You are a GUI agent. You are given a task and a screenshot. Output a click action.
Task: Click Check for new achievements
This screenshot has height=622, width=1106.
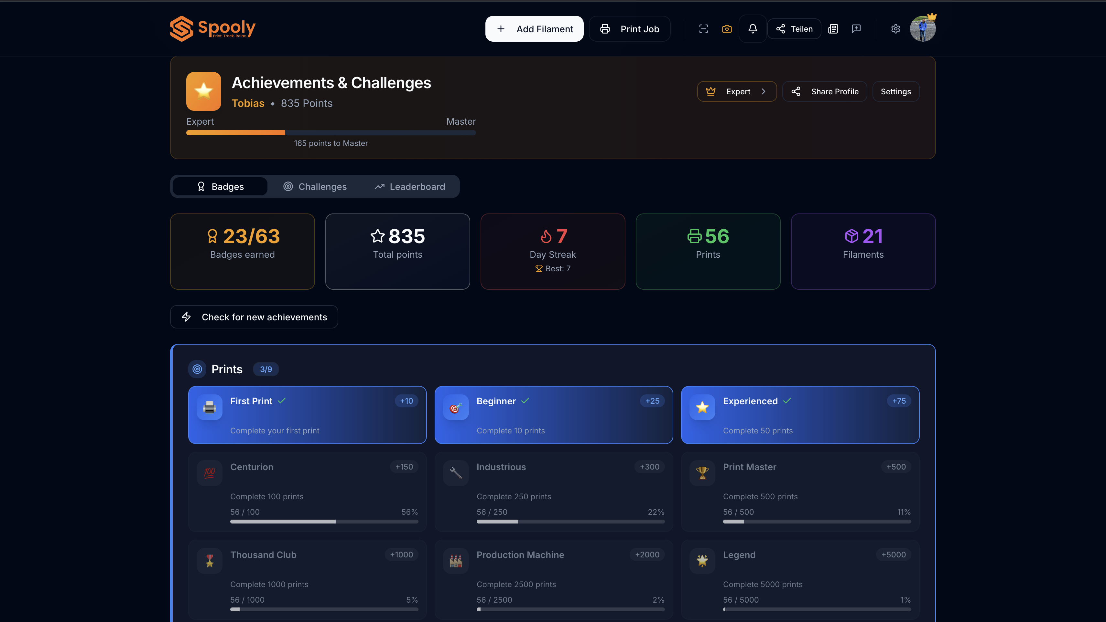coord(254,317)
